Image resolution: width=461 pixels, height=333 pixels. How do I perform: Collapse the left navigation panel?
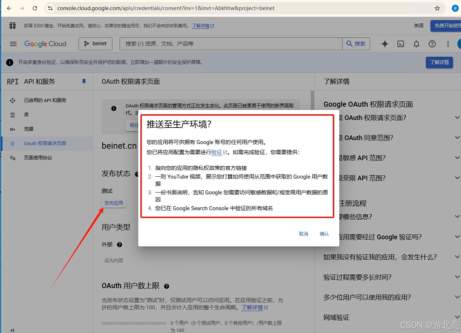click(12, 330)
